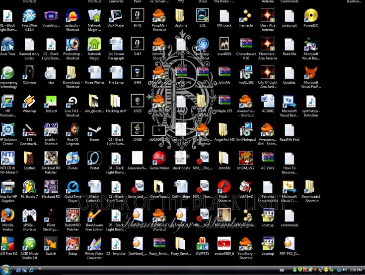This screenshot has width=365, height=275.
Task: Open the Three Wishes document
Action: coord(94,73)
